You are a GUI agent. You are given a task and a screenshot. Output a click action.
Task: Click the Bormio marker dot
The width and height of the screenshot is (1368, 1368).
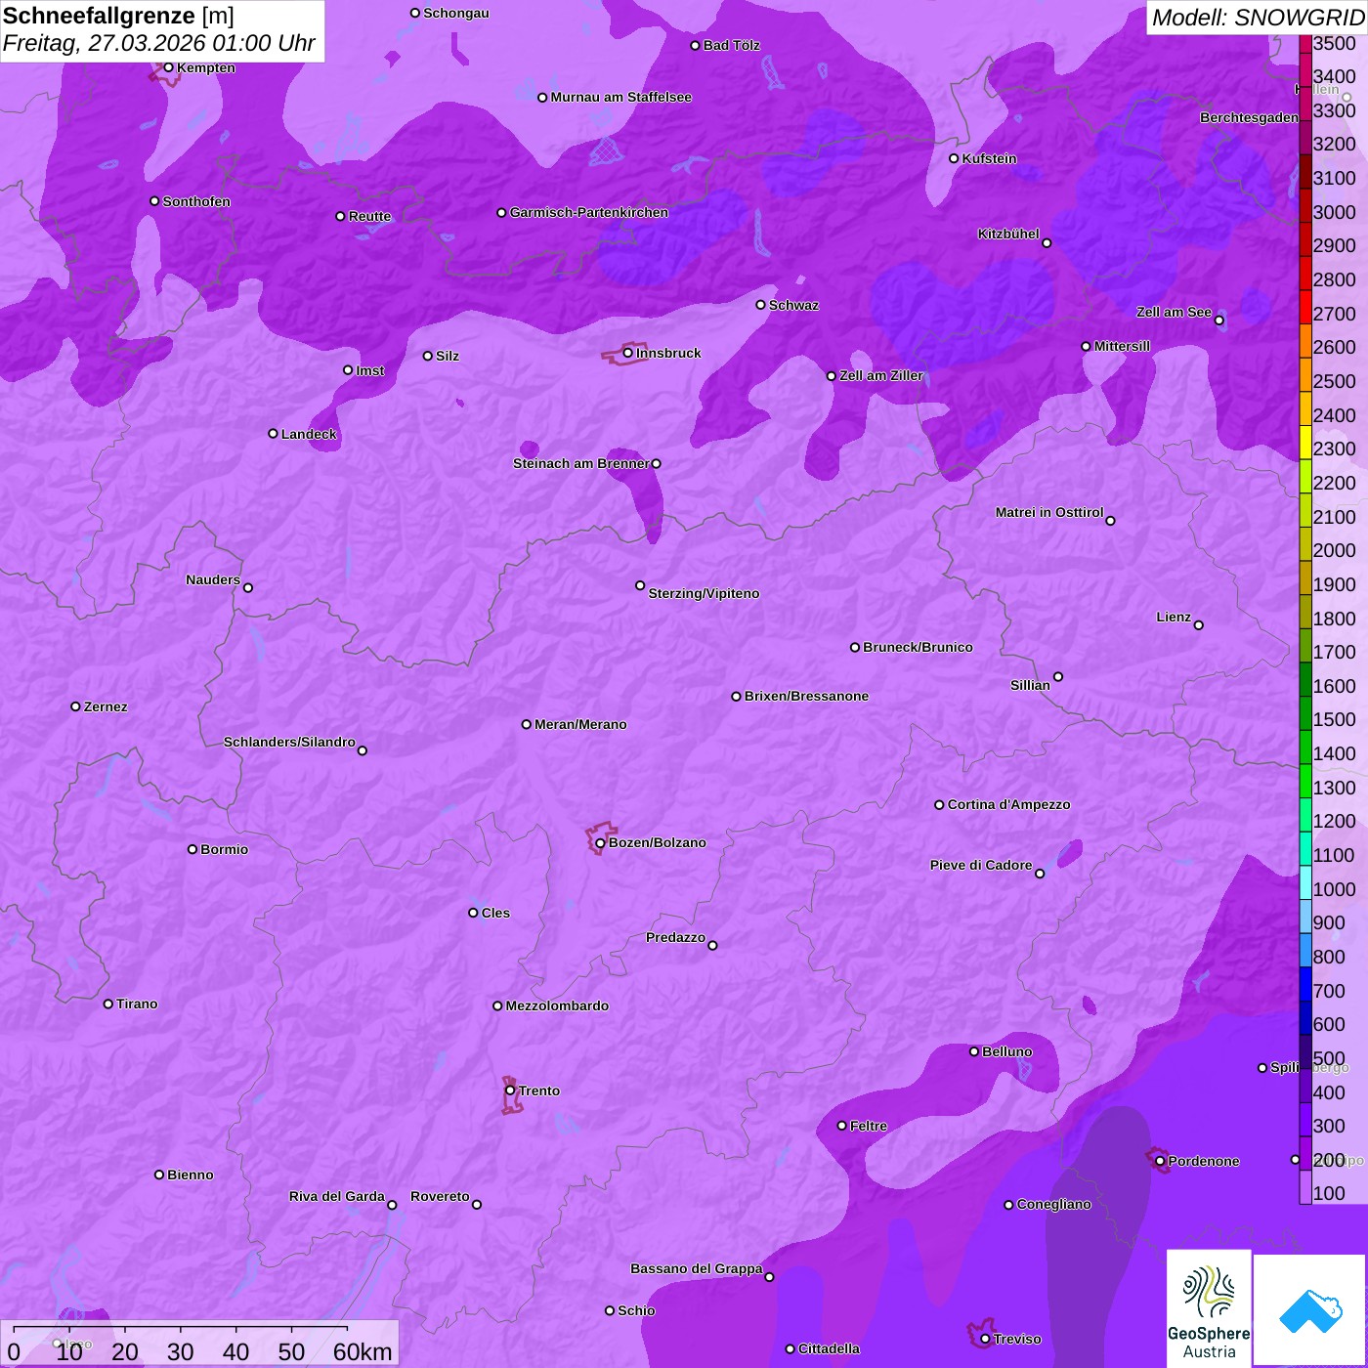192,849
